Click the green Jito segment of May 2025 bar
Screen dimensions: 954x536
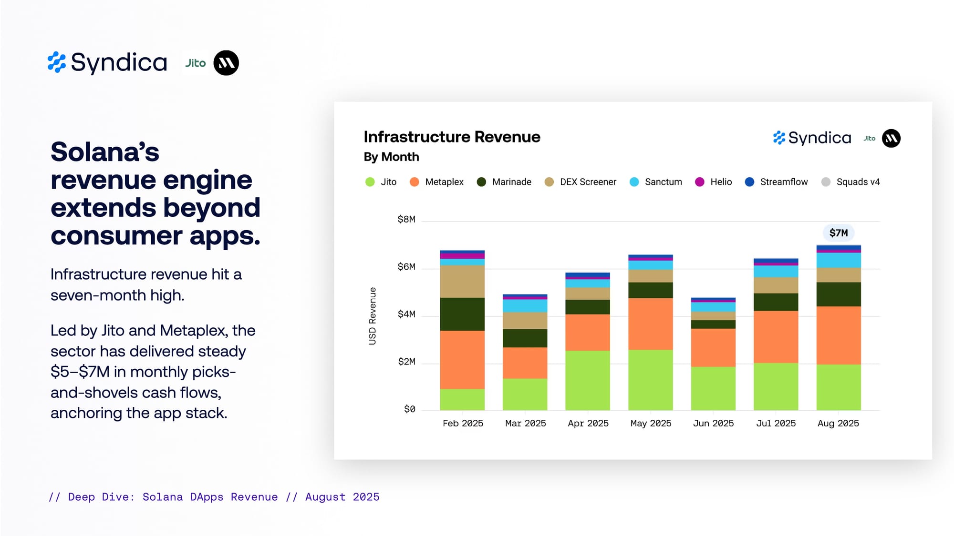(651, 380)
